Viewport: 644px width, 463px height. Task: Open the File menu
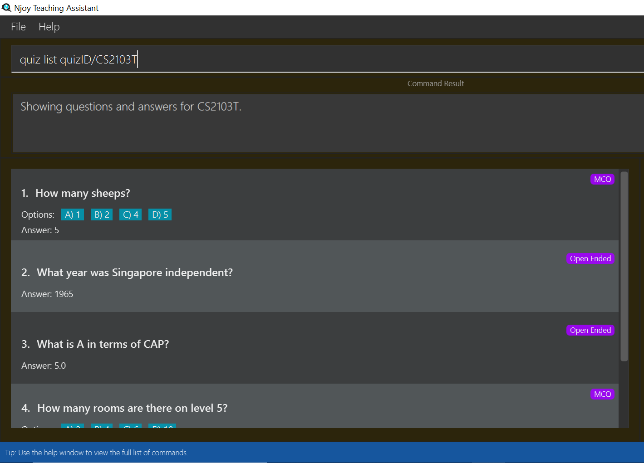coord(18,27)
